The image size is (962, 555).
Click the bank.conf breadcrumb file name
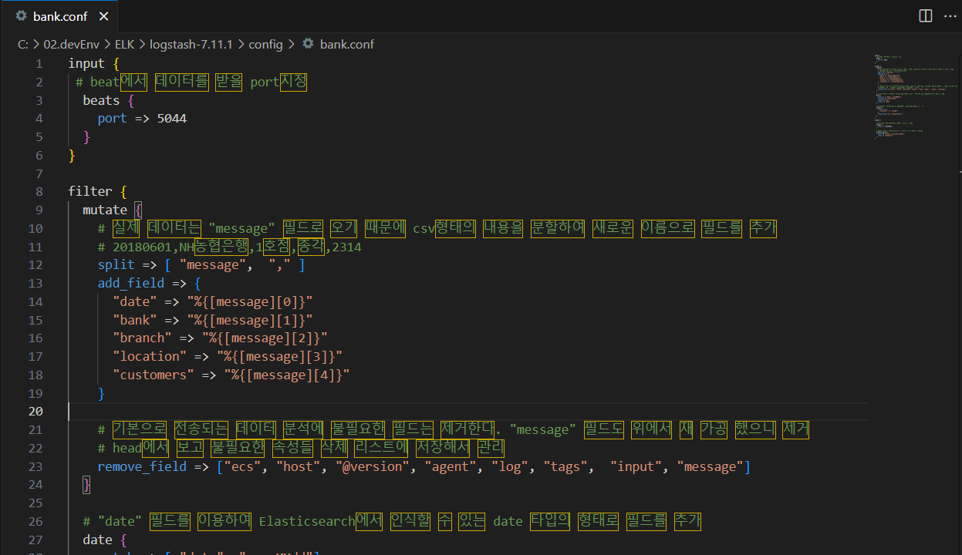[x=346, y=44]
